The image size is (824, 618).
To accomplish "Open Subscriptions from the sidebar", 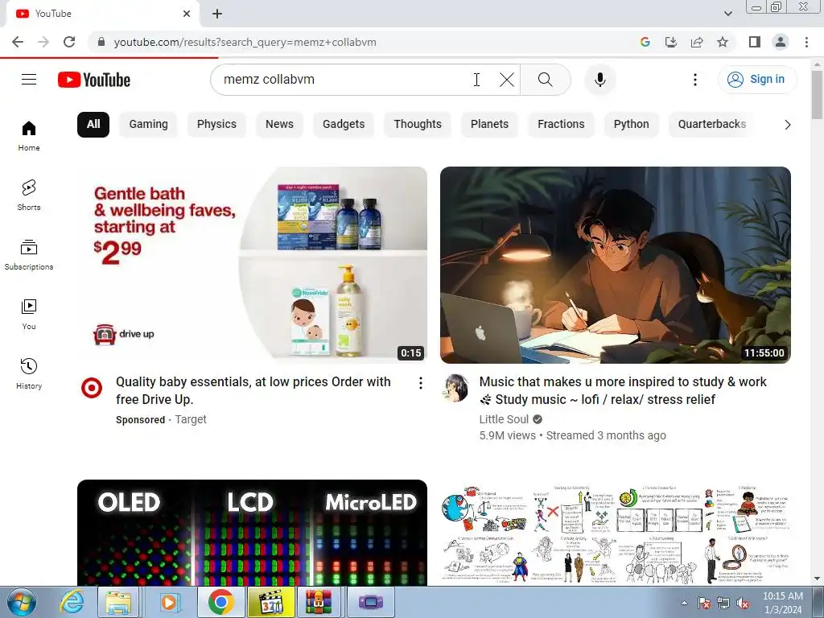I will coord(29,255).
